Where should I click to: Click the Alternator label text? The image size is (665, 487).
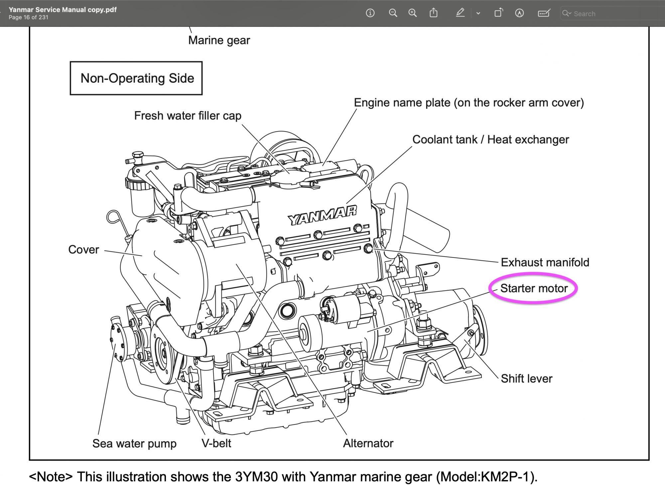pos(368,443)
